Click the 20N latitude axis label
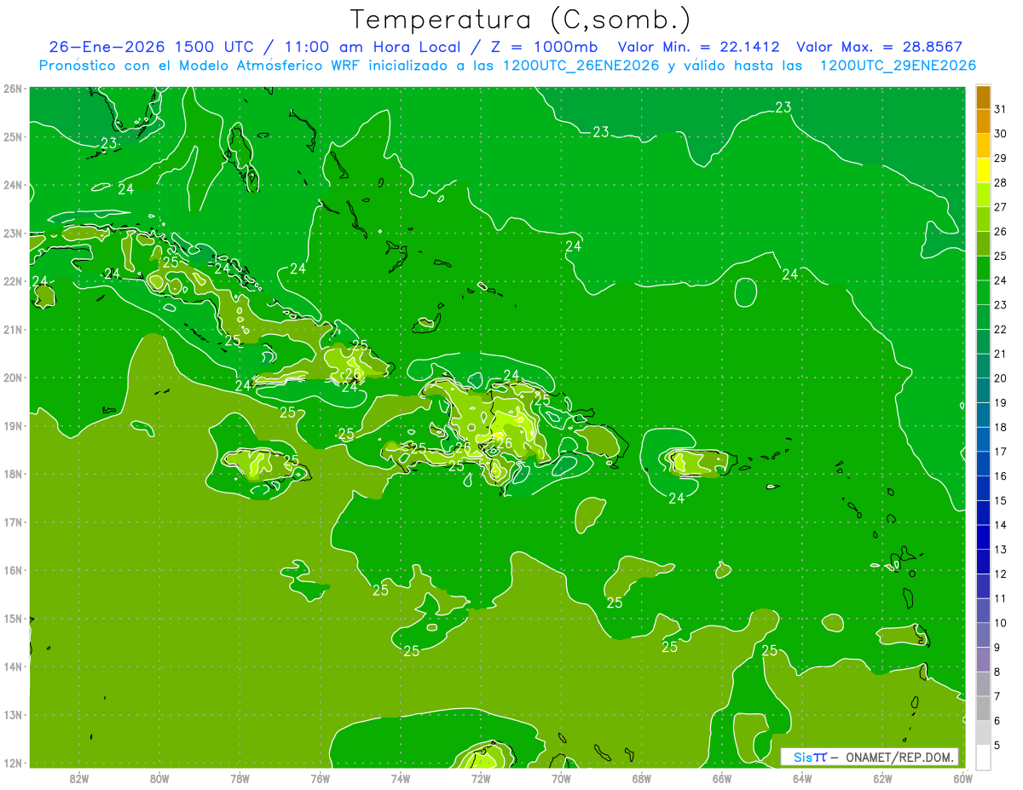 12,378
